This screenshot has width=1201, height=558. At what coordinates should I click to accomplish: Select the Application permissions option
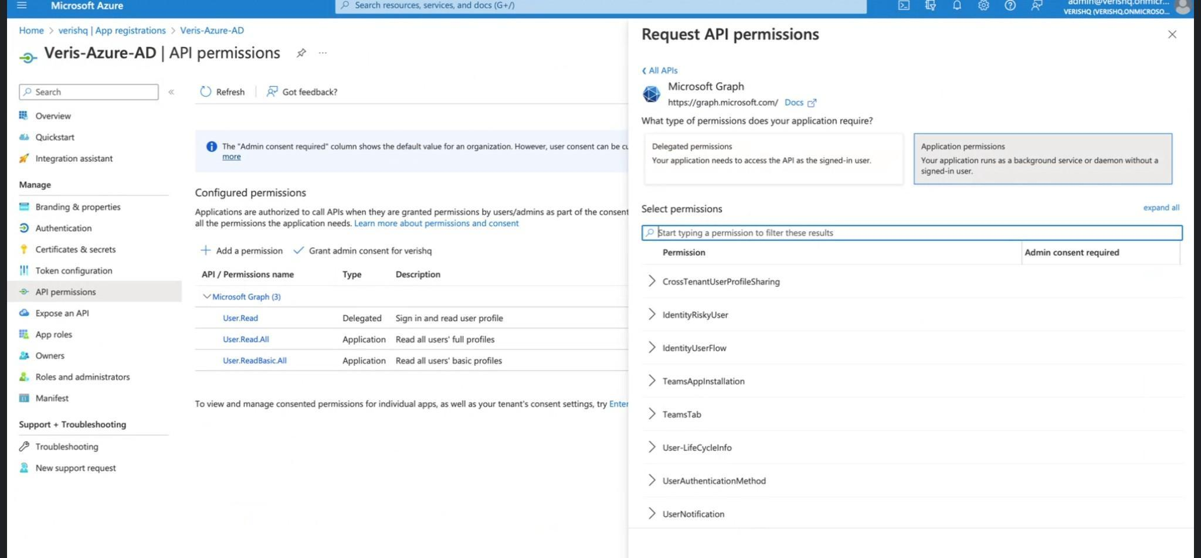coord(1042,159)
